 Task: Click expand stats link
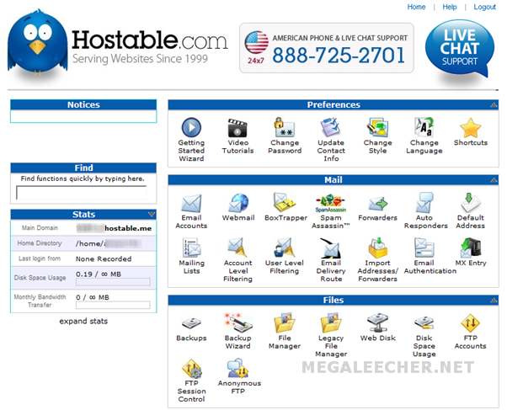(83, 321)
